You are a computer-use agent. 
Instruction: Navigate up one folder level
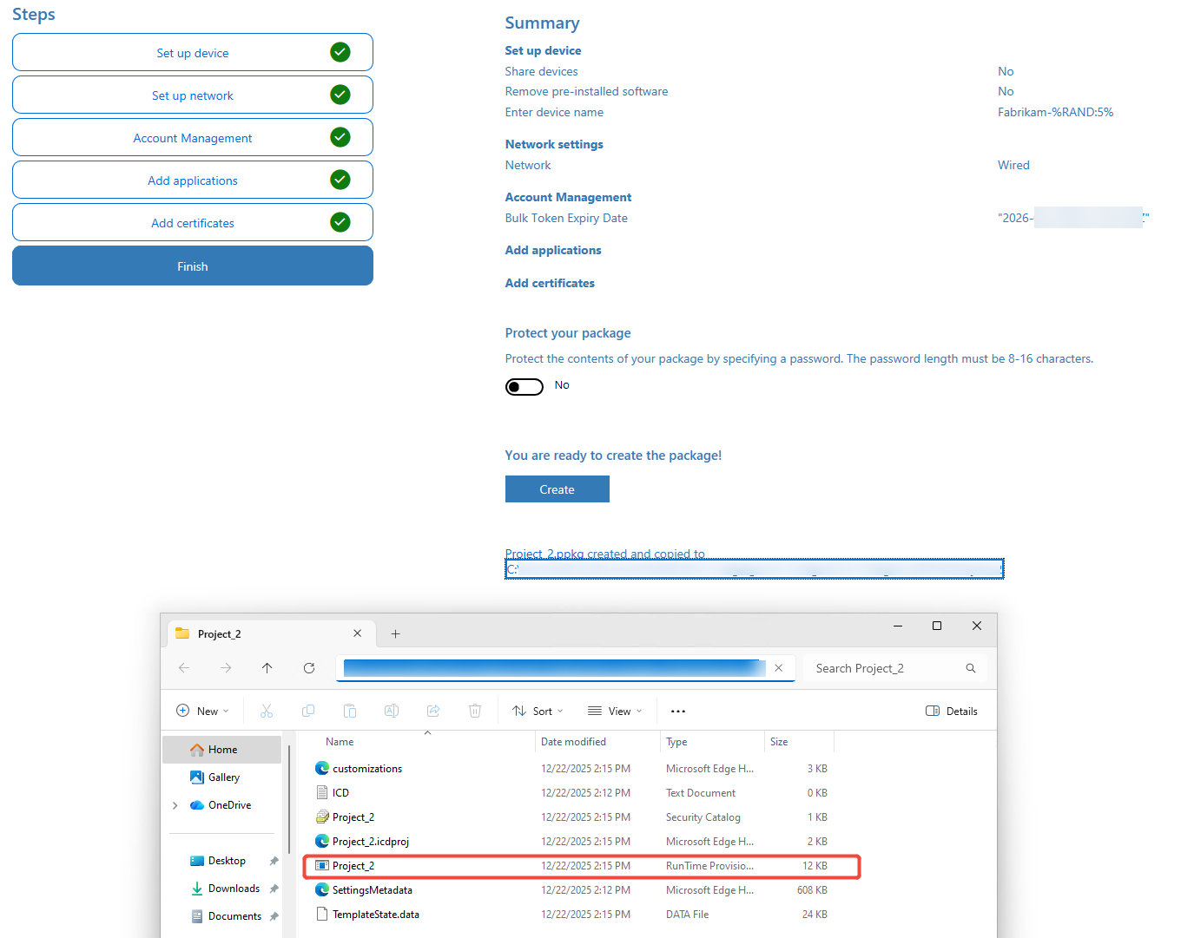click(267, 667)
